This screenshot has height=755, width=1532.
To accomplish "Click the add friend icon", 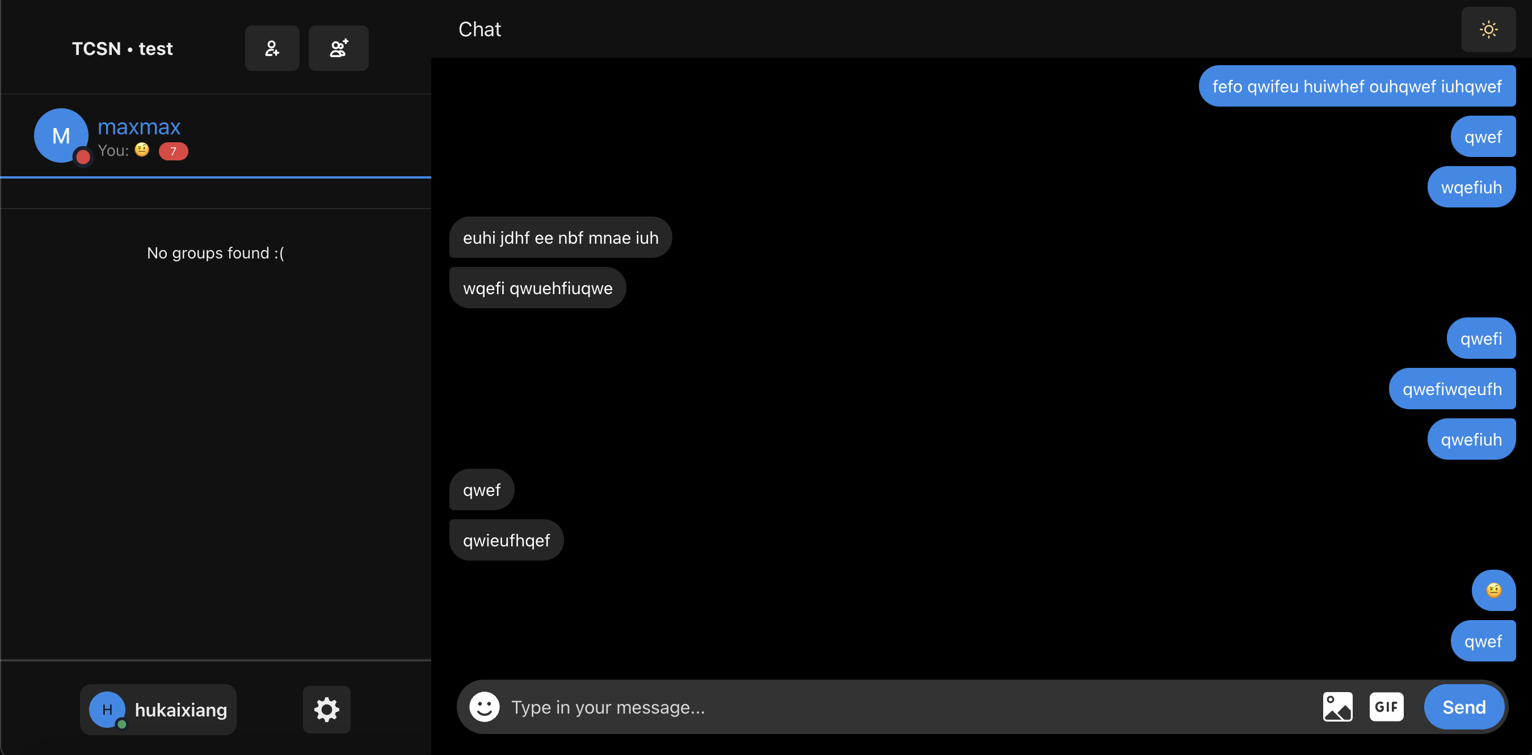I will coord(272,48).
